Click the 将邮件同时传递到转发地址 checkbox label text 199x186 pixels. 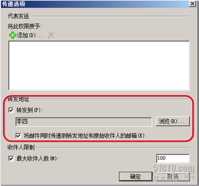coord(84,136)
